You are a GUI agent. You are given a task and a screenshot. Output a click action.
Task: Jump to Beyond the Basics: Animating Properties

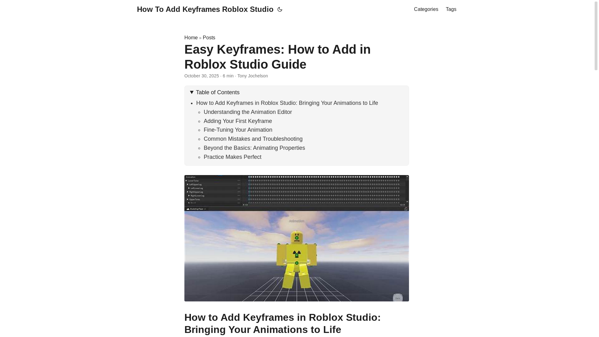point(254,148)
